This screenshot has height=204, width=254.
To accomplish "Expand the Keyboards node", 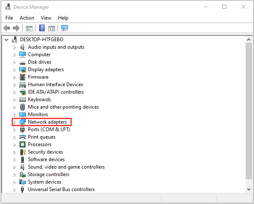I will click(x=15, y=100).
